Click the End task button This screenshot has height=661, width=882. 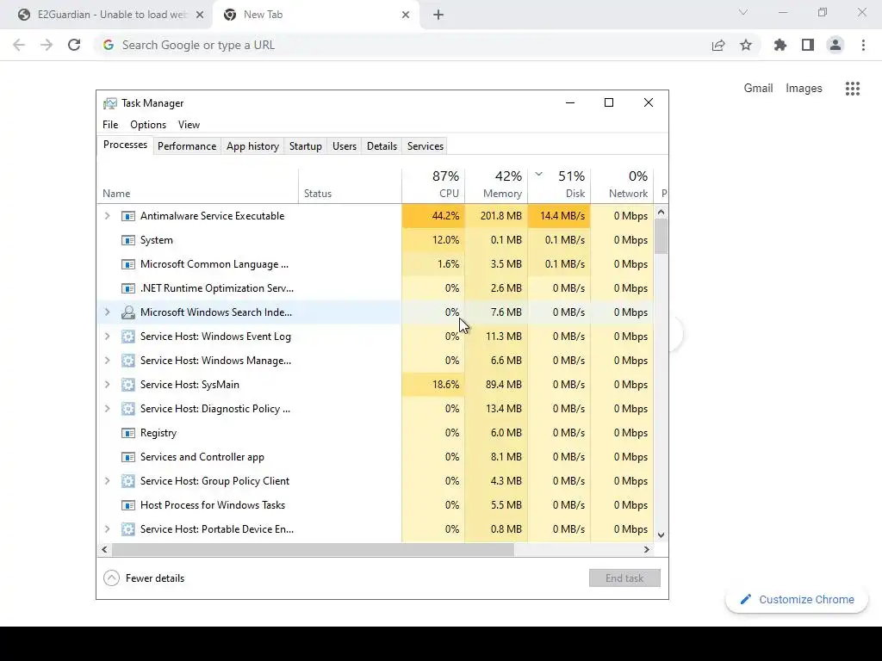(624, 578)
